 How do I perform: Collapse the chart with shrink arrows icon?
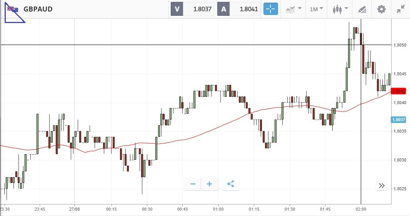[401, 9]
